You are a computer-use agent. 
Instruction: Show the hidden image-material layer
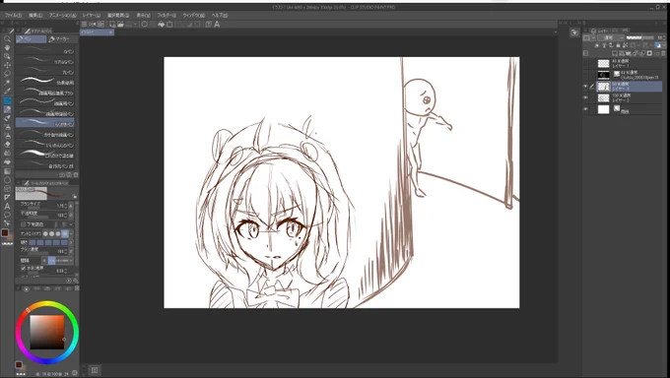[586, 75]
